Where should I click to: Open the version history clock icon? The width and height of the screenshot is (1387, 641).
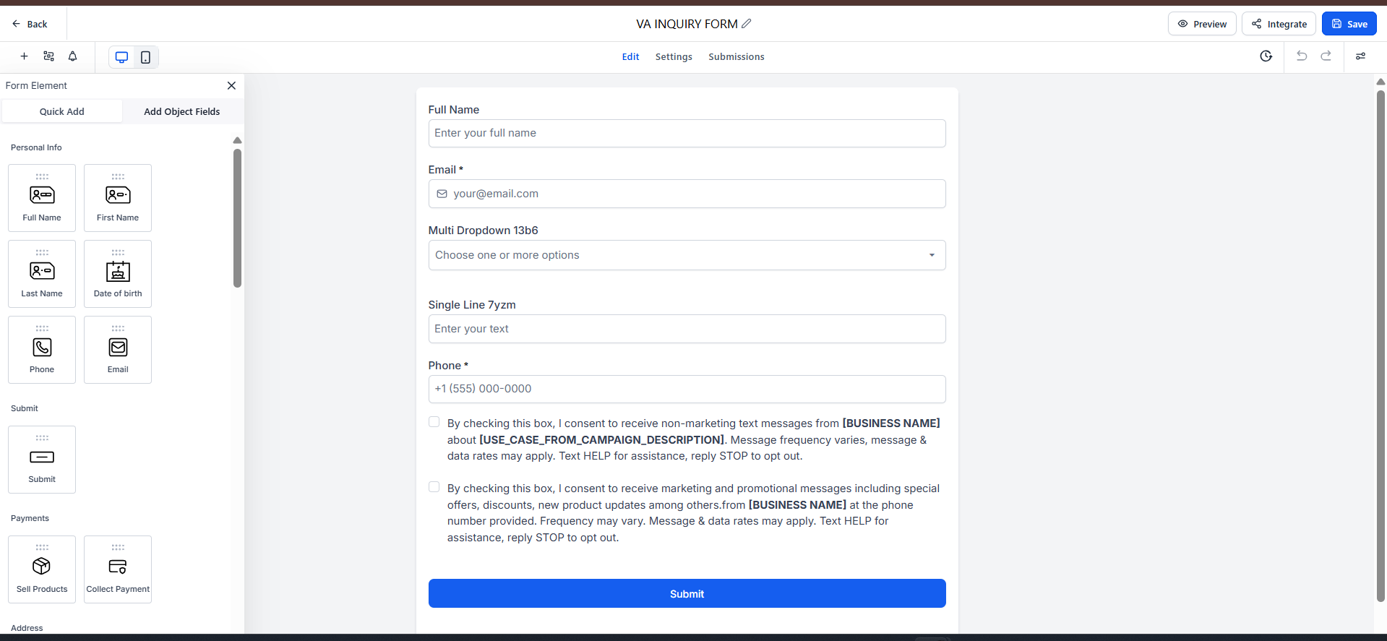click(1266, 56)
